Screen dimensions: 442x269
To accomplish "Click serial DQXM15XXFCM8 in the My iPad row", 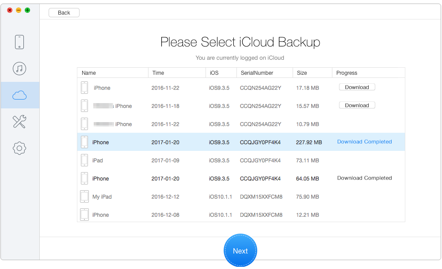I will [261, 197].
